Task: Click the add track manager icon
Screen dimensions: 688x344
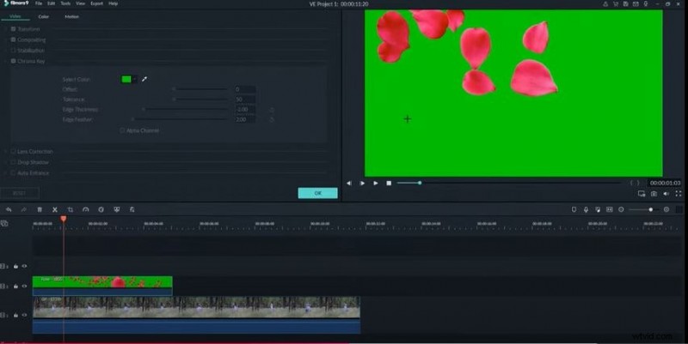Action: tap(4, 223)
